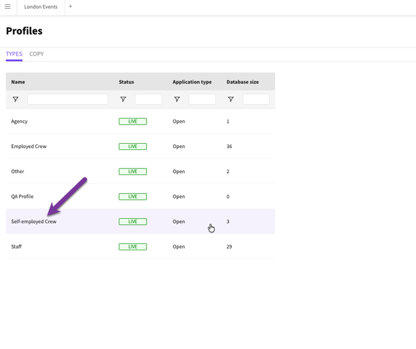Click the Database size filter icon

(231, 99)
